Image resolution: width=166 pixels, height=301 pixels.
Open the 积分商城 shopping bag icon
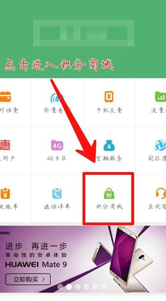(x=109, y=193)
